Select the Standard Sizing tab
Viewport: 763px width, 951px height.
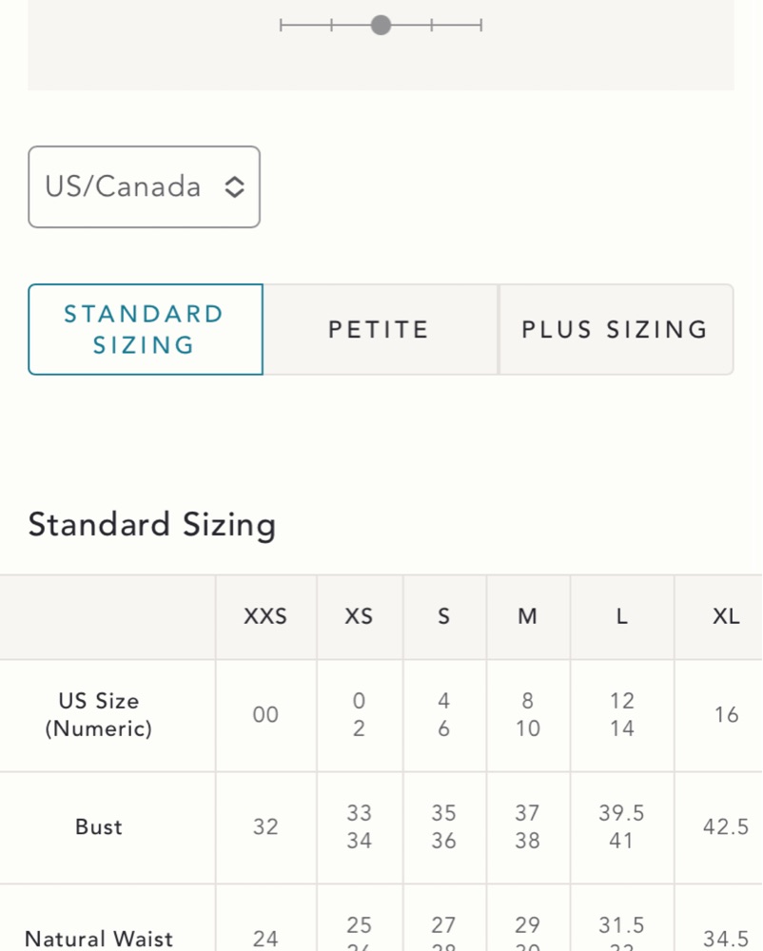click(x=145, y=329)
